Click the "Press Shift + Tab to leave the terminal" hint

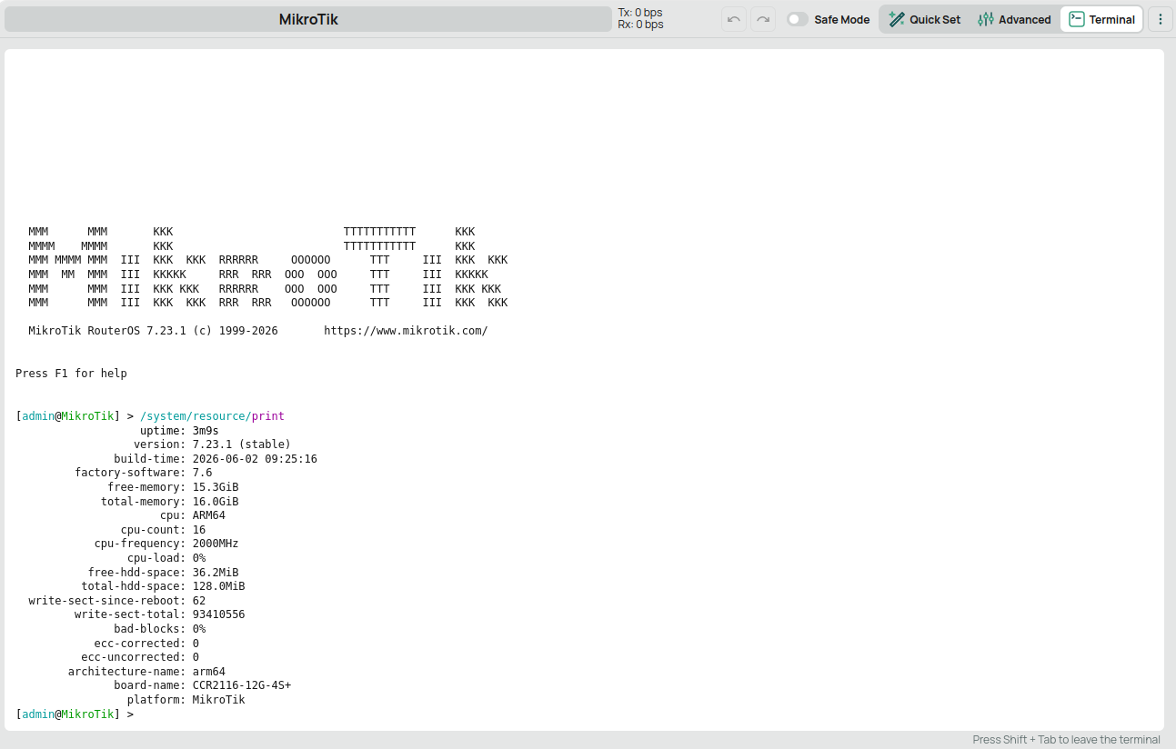coord(1066,740)
